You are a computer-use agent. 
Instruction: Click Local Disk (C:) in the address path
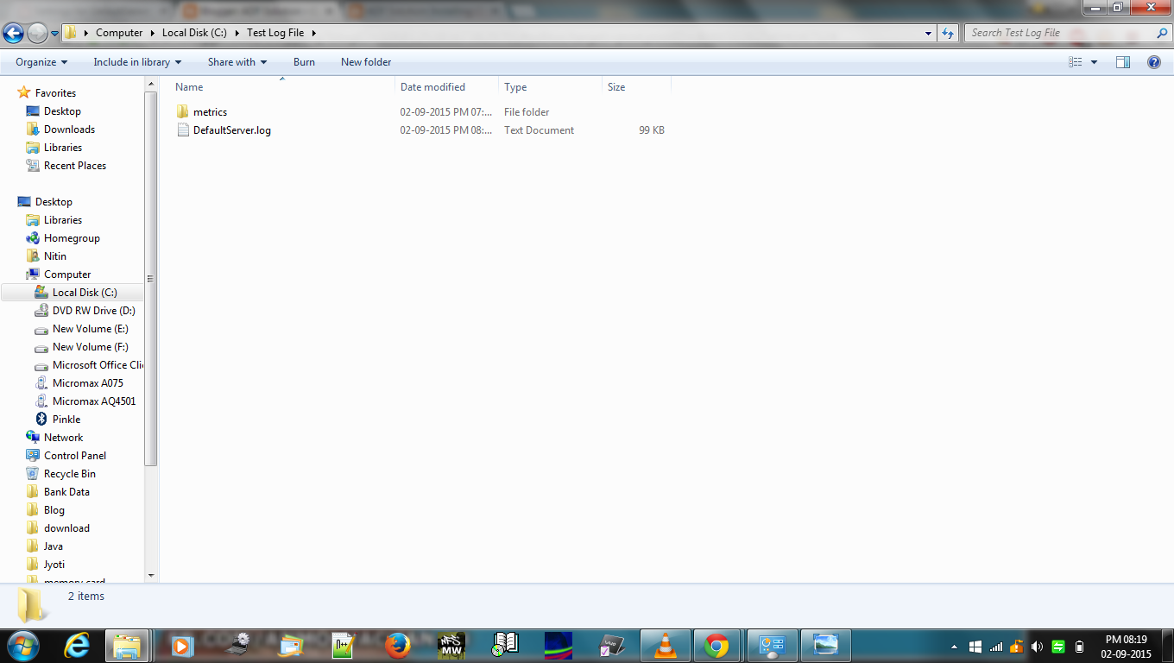pos(194,33)
